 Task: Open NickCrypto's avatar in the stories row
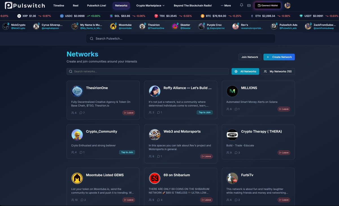point(6,26)
